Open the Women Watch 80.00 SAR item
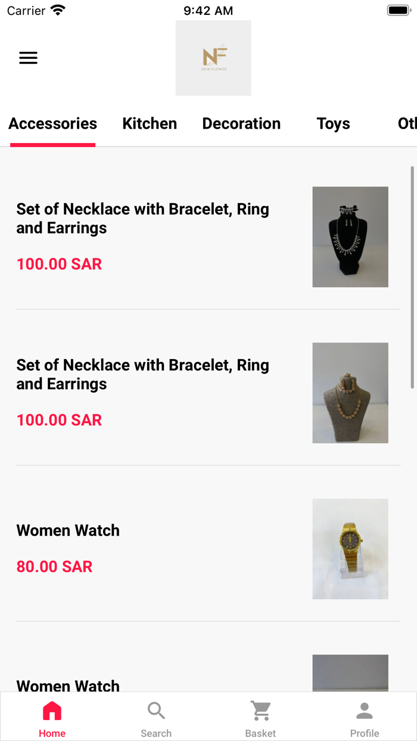Viewport: 417px width, 741px height. point(68,531)
